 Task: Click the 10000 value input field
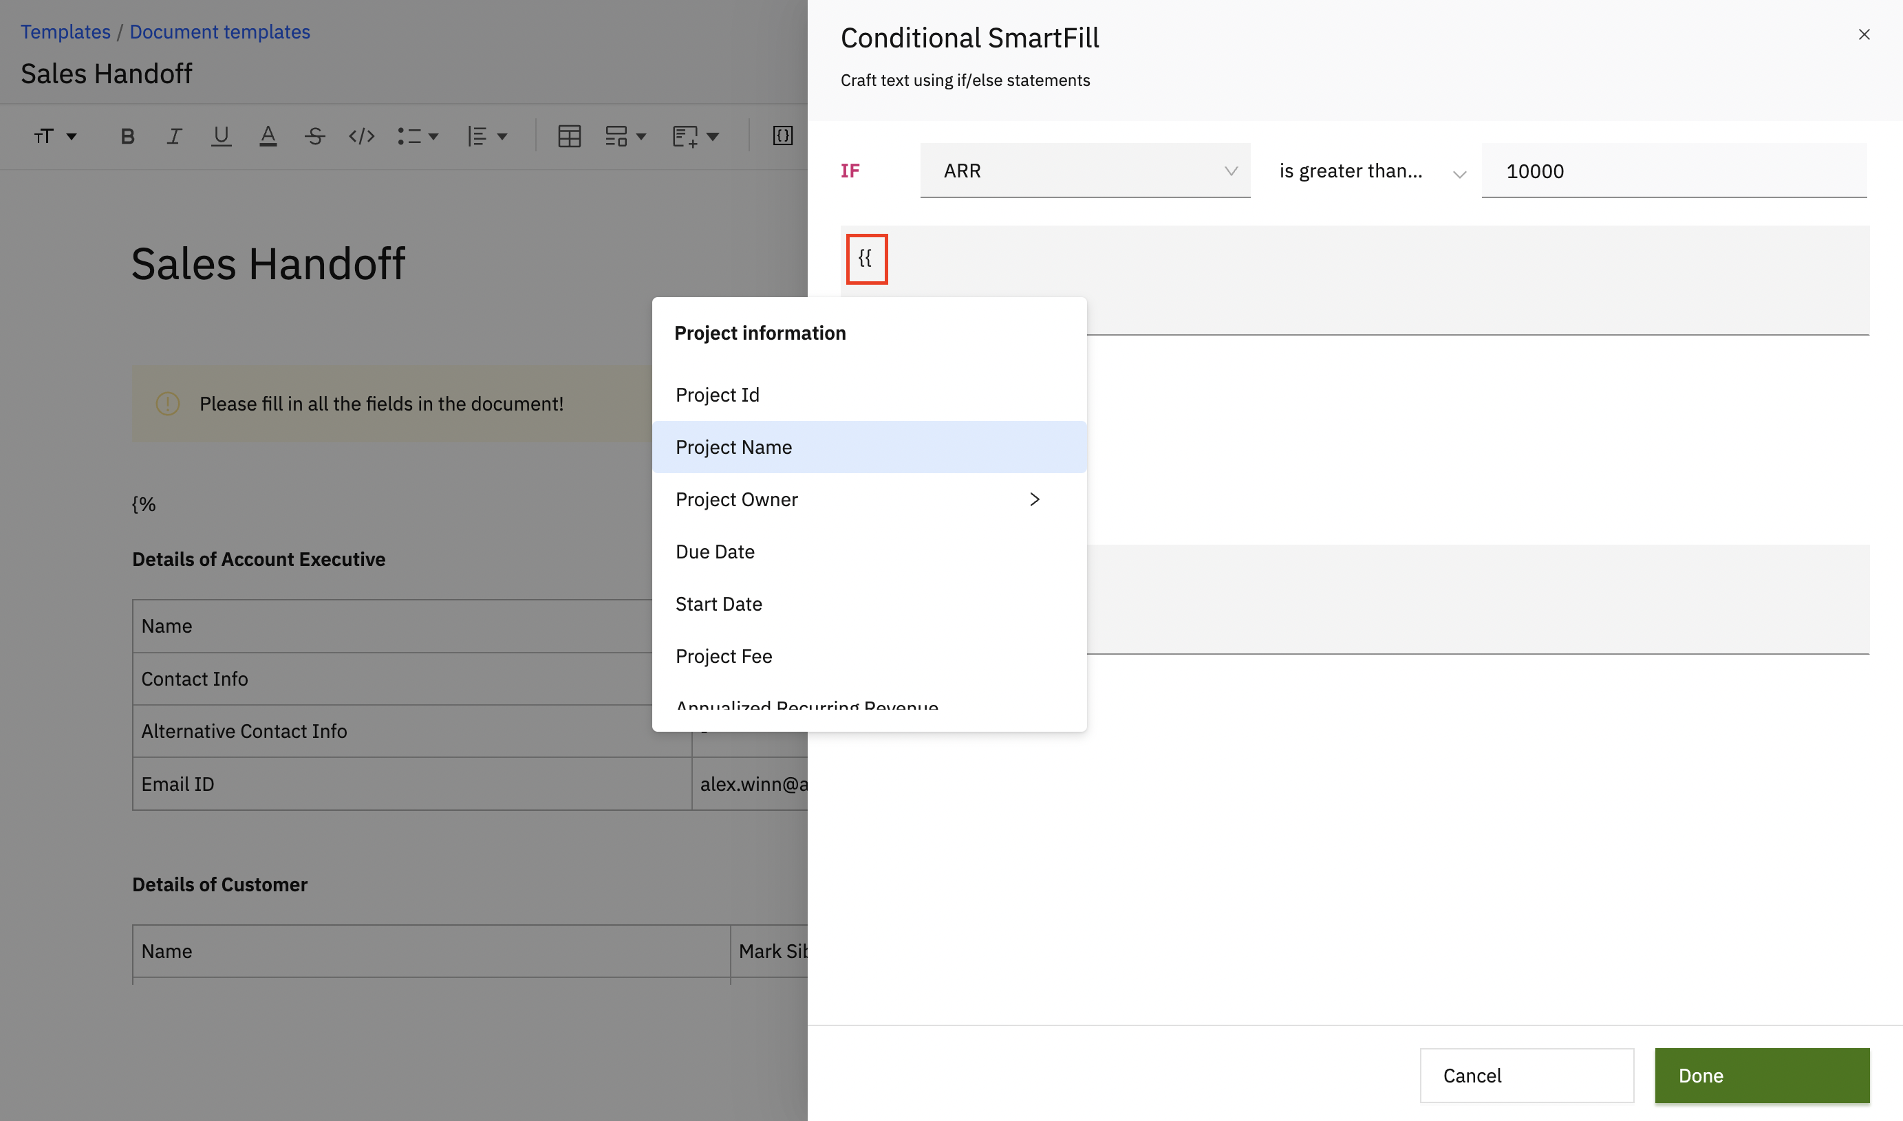(x=1673, y=171)
